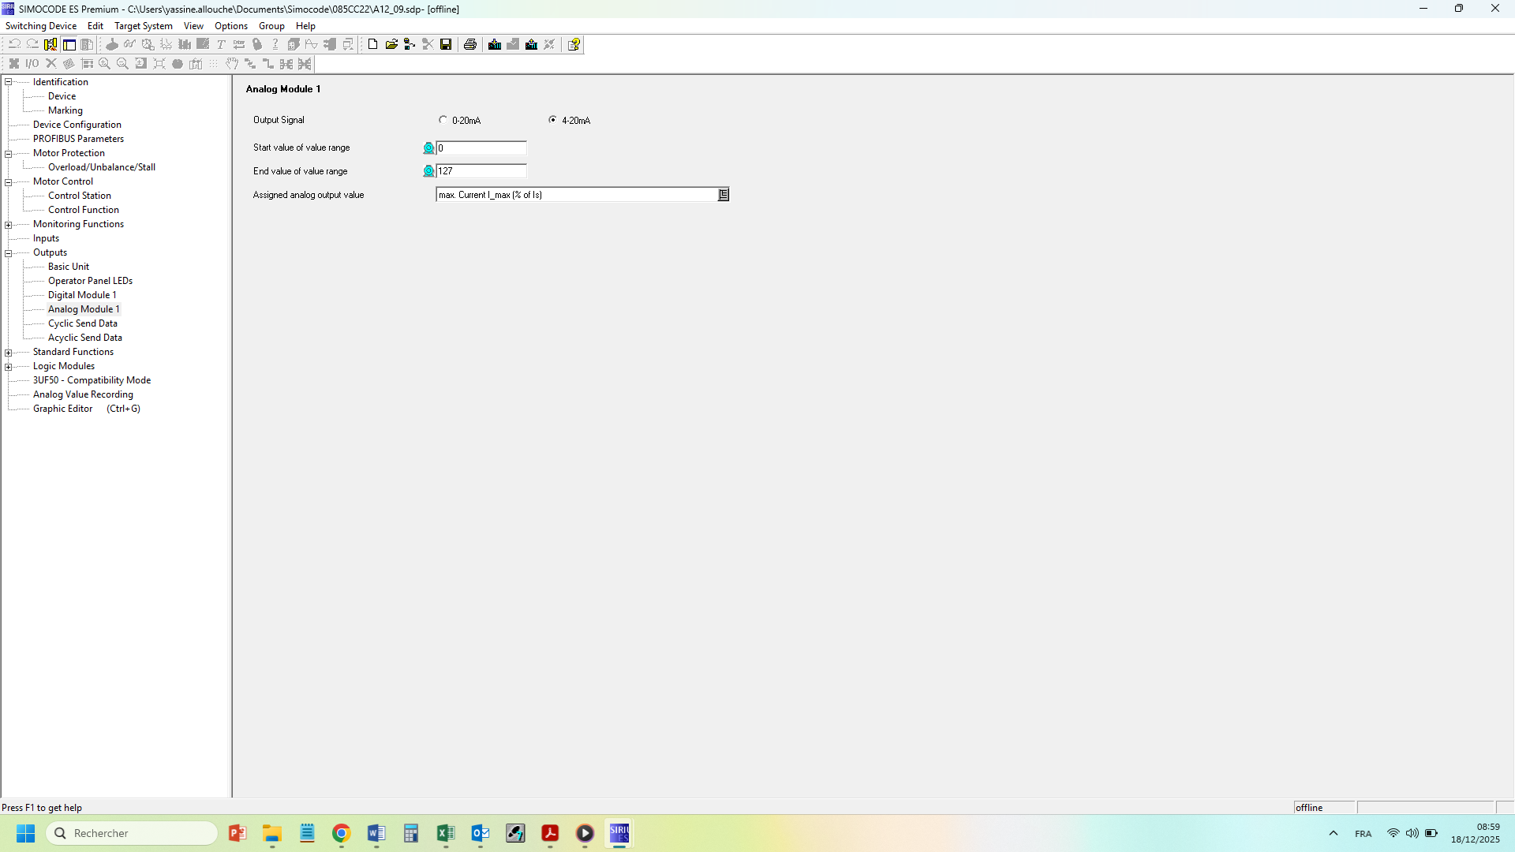This screenshot has width=1515, height=852.
Task: Expand the Monitoring Functions tree node
Action: coord(9,225)
